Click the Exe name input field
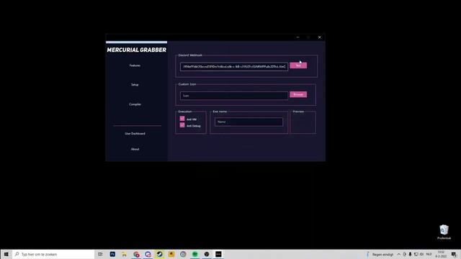 click(x=249, y=122)
